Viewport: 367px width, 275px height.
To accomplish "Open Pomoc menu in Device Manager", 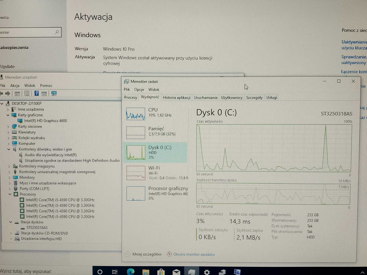I will tap(46, 86).
